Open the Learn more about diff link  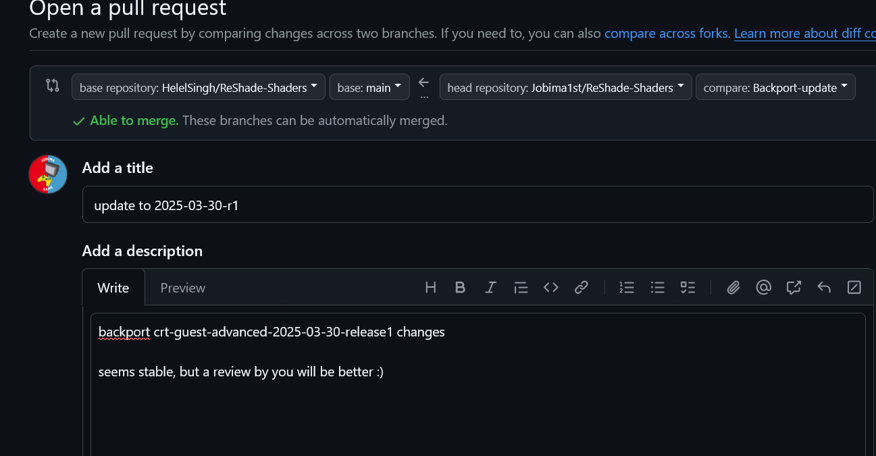(x=805, y=33)
